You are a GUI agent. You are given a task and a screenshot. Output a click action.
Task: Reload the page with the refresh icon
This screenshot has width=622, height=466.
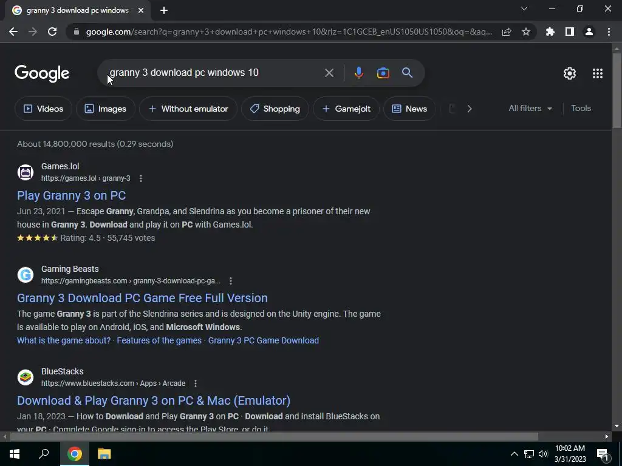pos(52,32)
